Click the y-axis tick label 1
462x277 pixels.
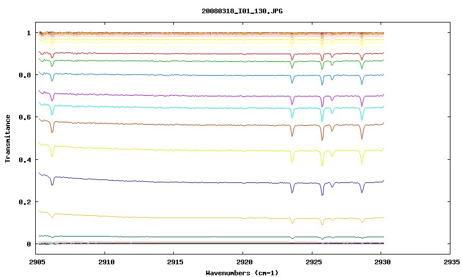[x=29, y=33]
